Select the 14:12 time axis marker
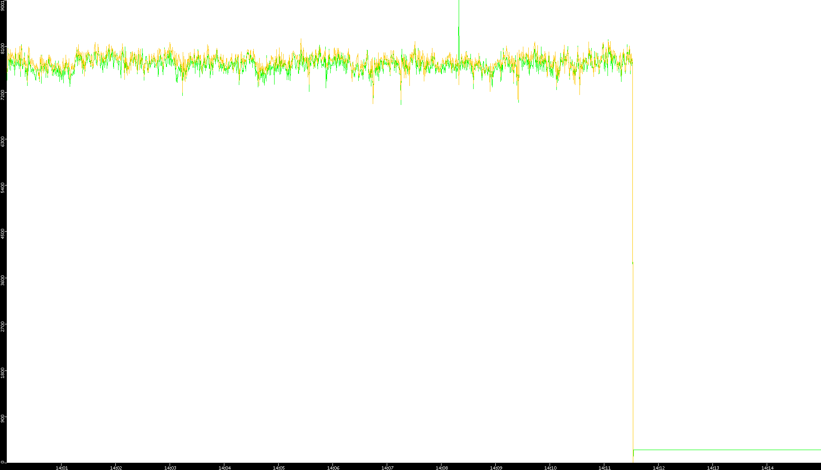The width and height of the screenshot is (821, 470). pyautogui.click(x=659, y=468)
